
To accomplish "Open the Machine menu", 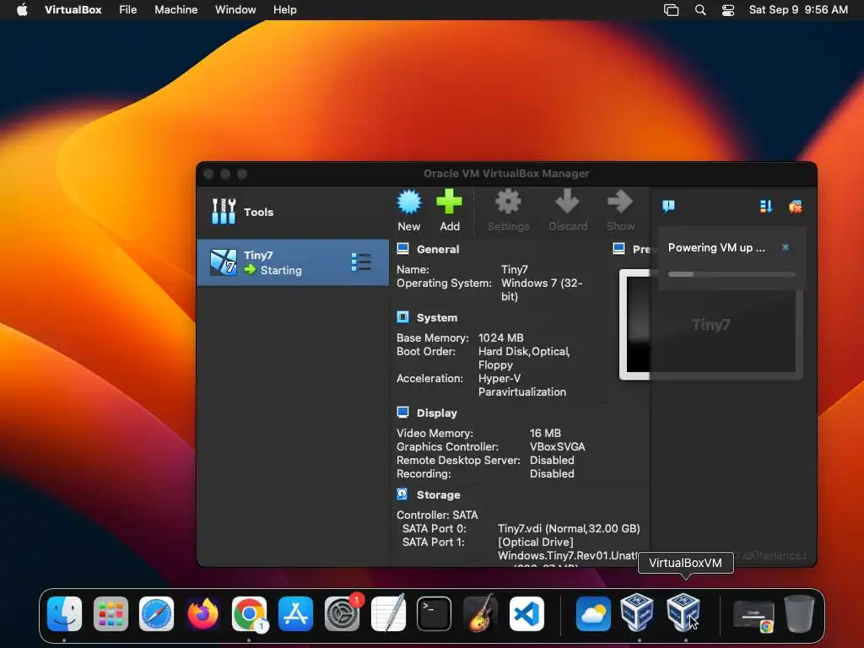I will 175,10.
